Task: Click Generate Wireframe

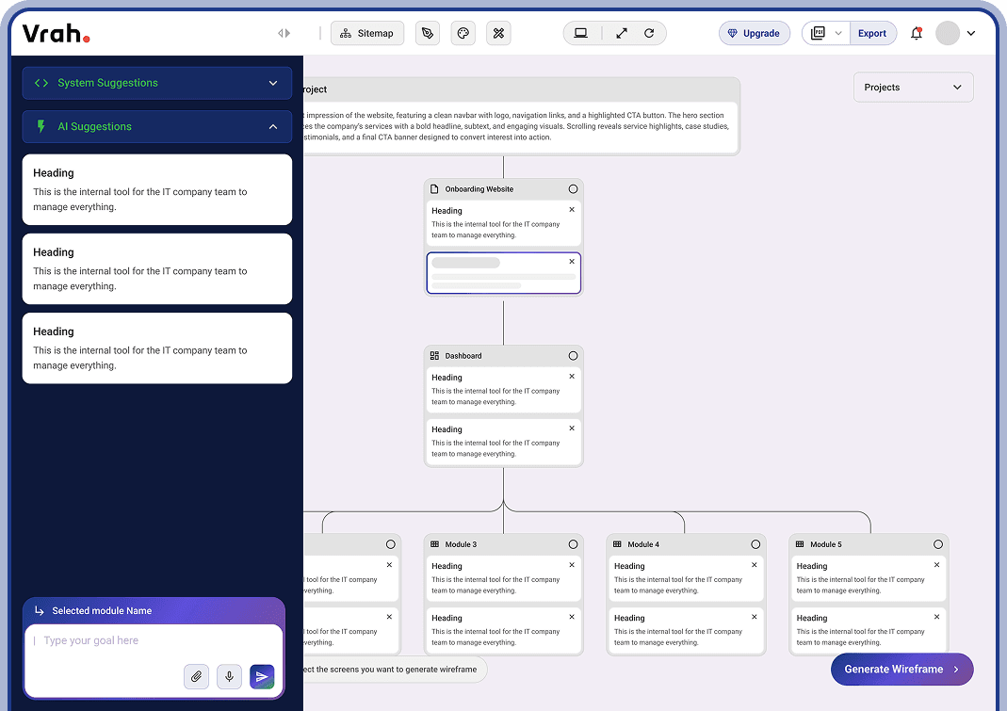Action: tap(901, 669)
